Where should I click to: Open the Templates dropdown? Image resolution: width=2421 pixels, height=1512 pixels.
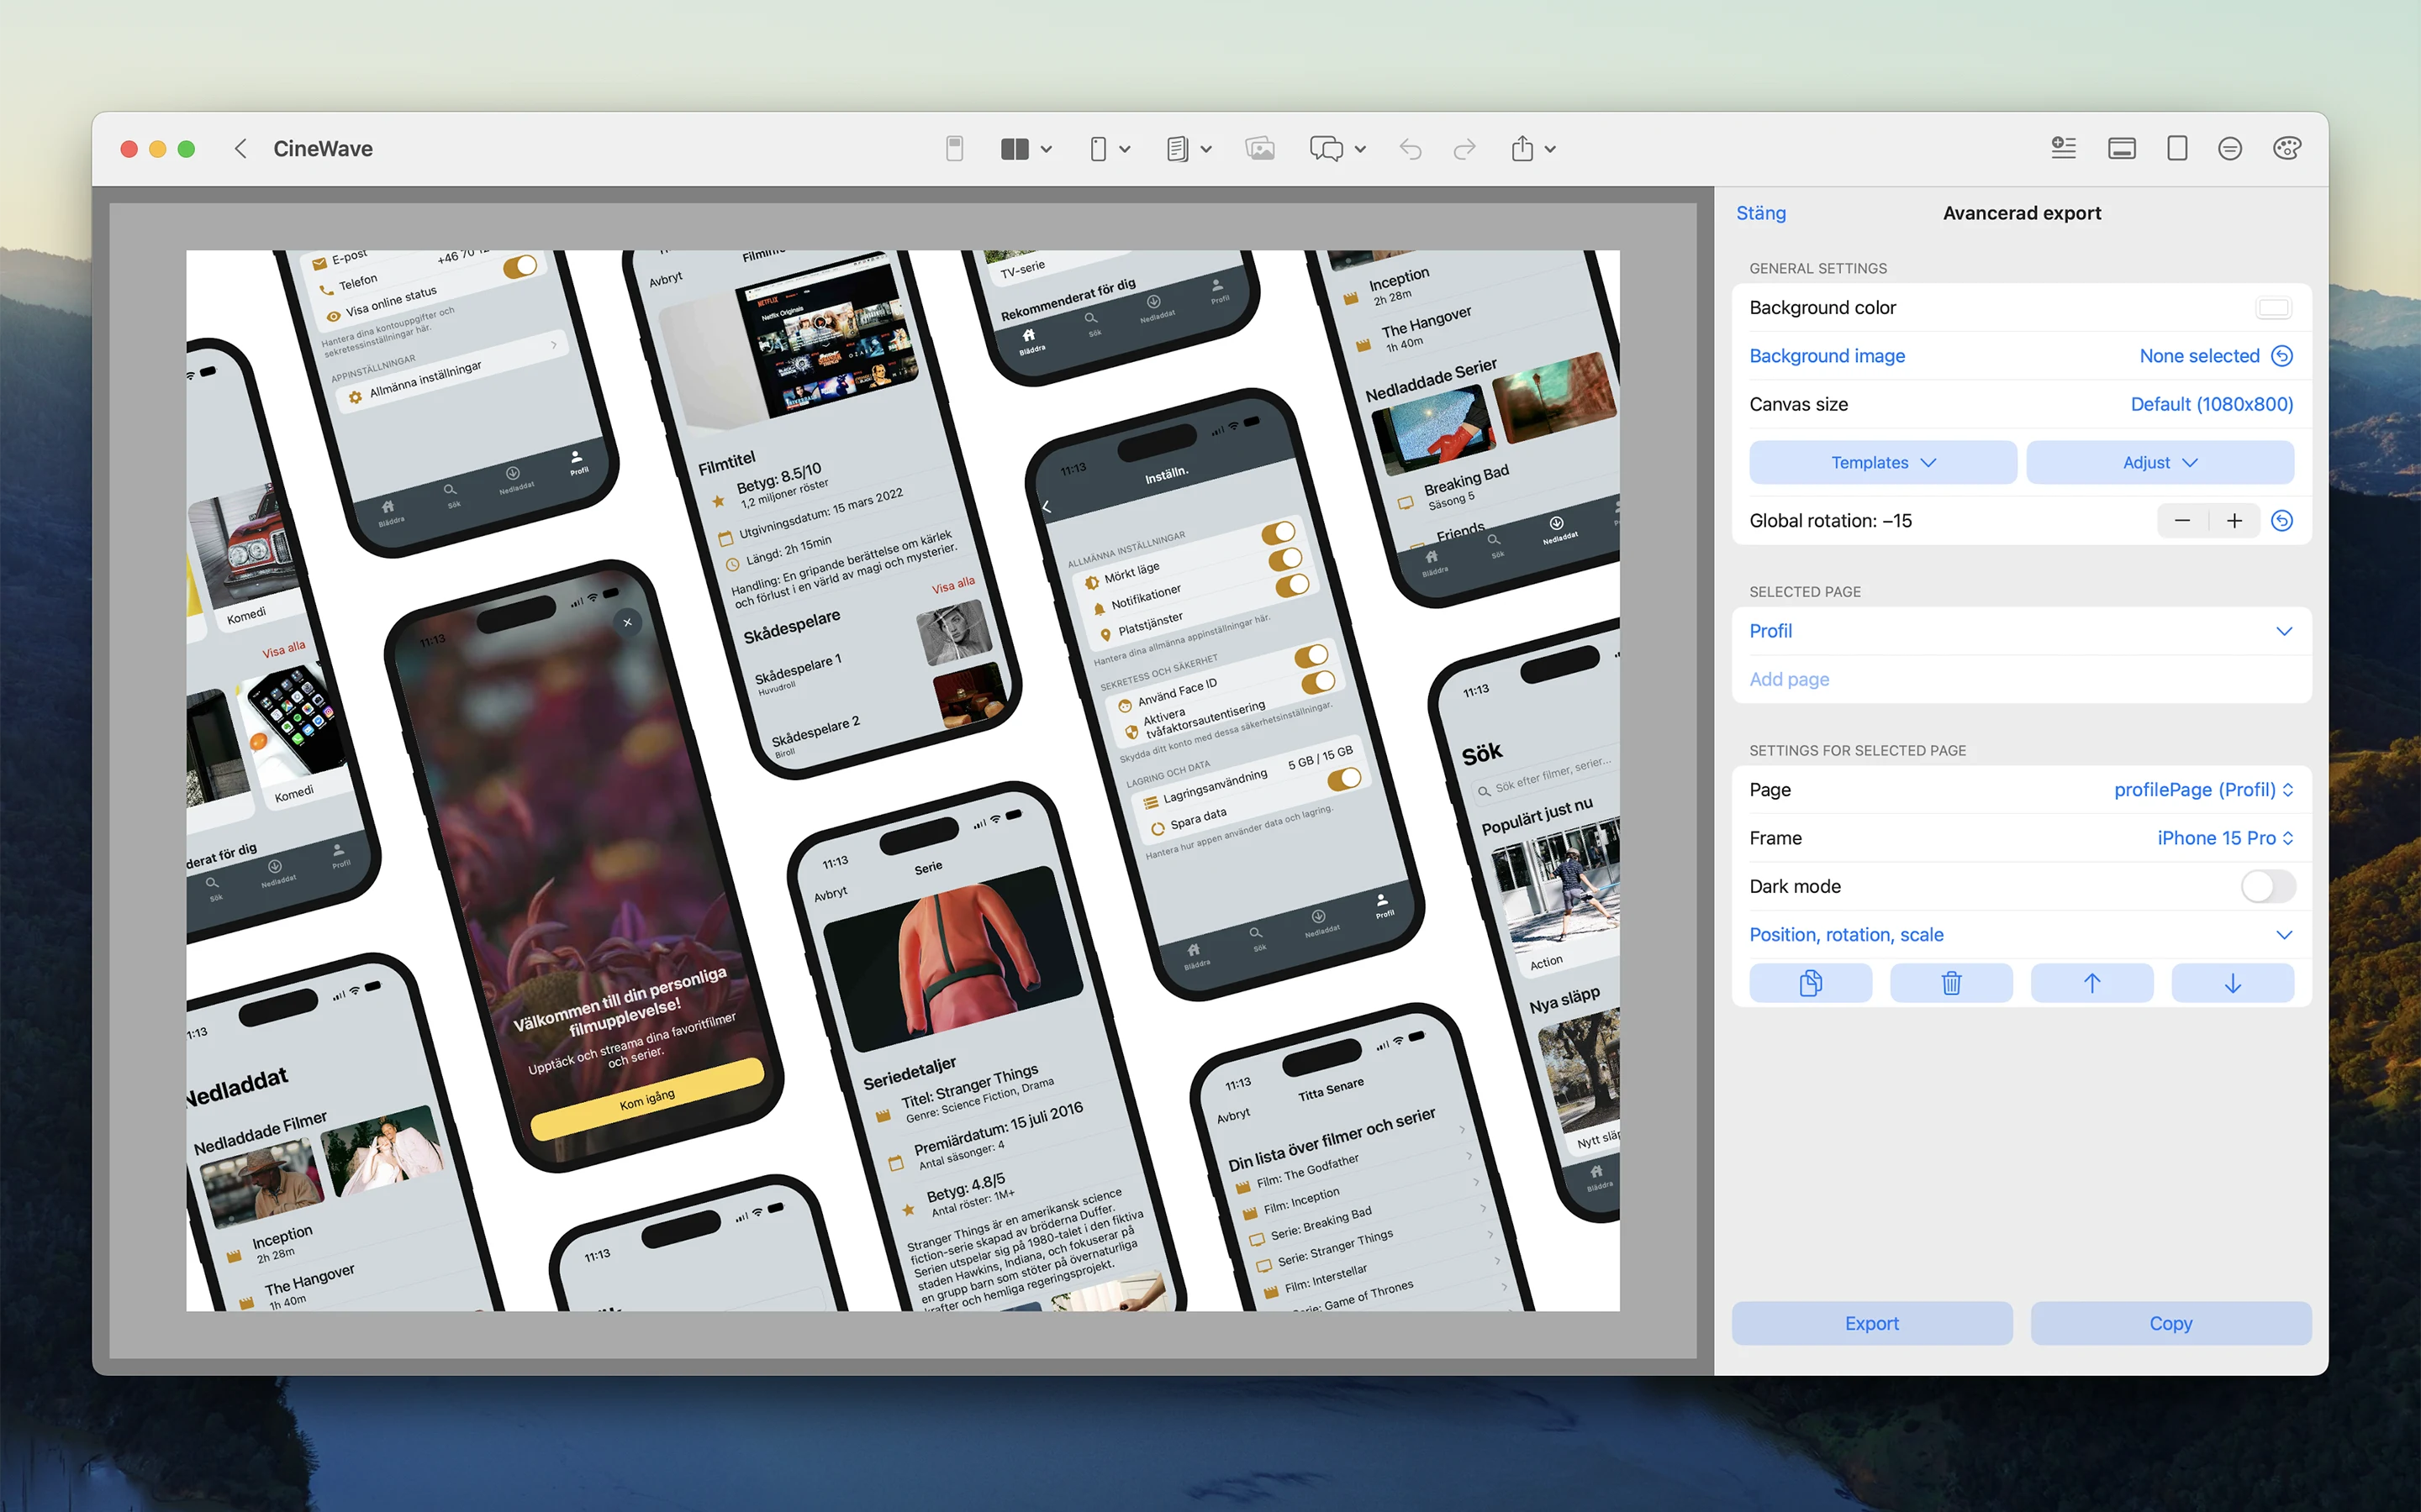[x=1883, y=462]
